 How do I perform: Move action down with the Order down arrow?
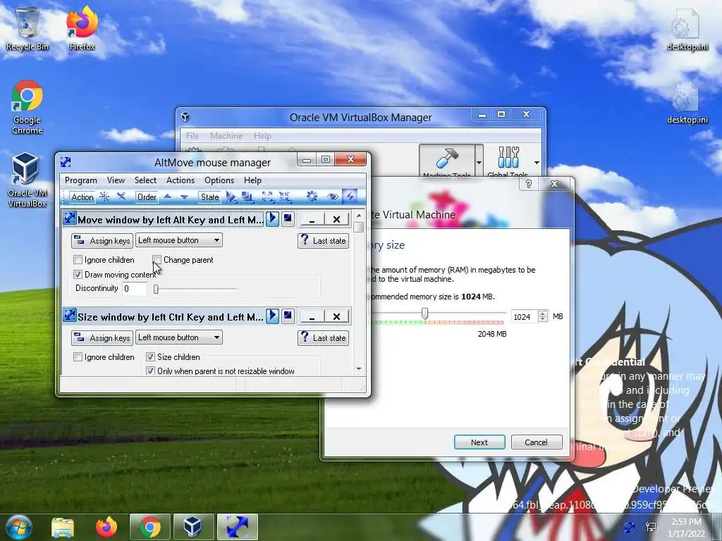[184, 197]
